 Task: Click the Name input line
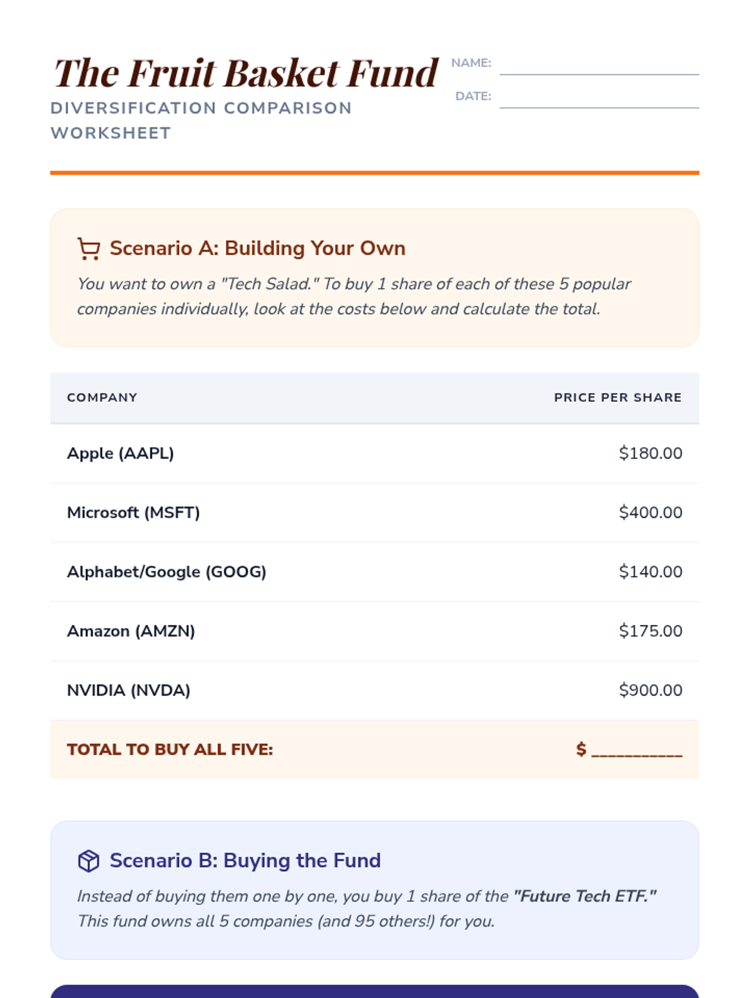click(x=599, y=67)
